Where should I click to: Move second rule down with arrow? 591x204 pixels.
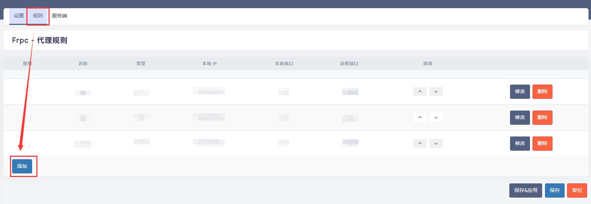click(x=436, y=118)
